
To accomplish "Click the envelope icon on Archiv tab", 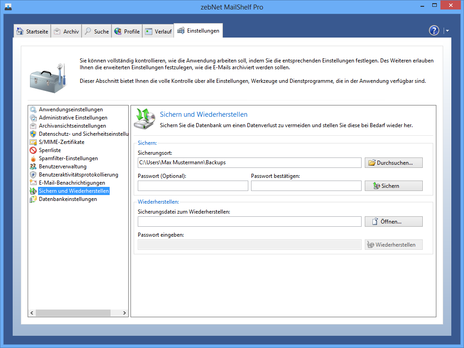I will tap(57, 31).
